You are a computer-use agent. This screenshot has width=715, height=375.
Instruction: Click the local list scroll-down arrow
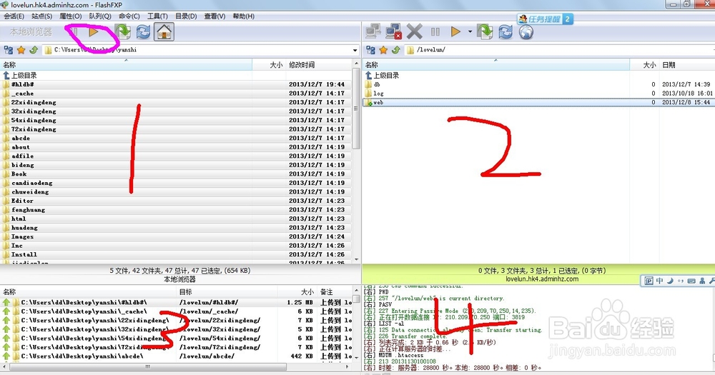(x=357, y=260)
